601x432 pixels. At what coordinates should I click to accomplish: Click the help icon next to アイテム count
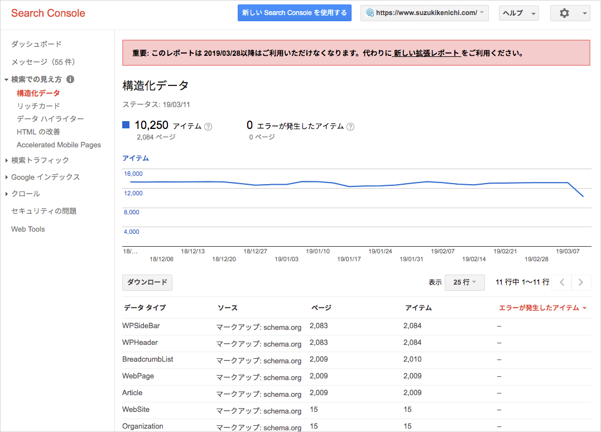208,127
